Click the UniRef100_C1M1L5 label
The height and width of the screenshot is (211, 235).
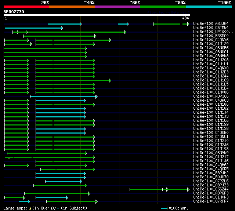(211, 84)
